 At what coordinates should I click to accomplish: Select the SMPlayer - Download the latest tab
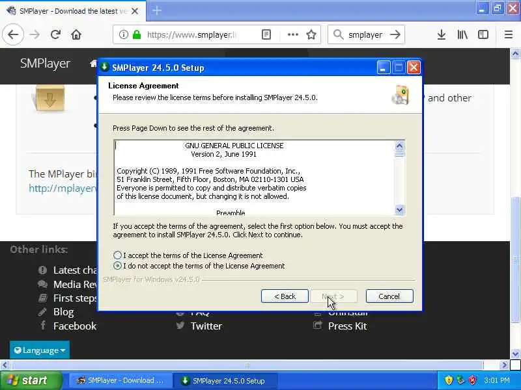tap(73, 11)
